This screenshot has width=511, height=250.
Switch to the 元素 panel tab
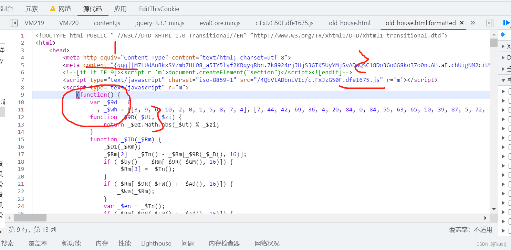32,9
